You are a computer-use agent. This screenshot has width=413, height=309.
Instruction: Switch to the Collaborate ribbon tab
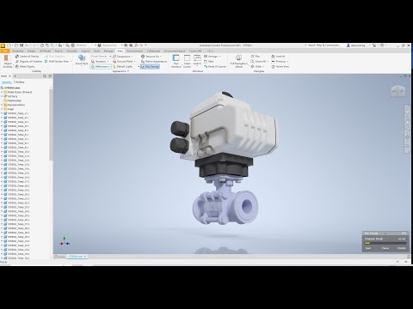pyautogui.click(x=153, y=51)
